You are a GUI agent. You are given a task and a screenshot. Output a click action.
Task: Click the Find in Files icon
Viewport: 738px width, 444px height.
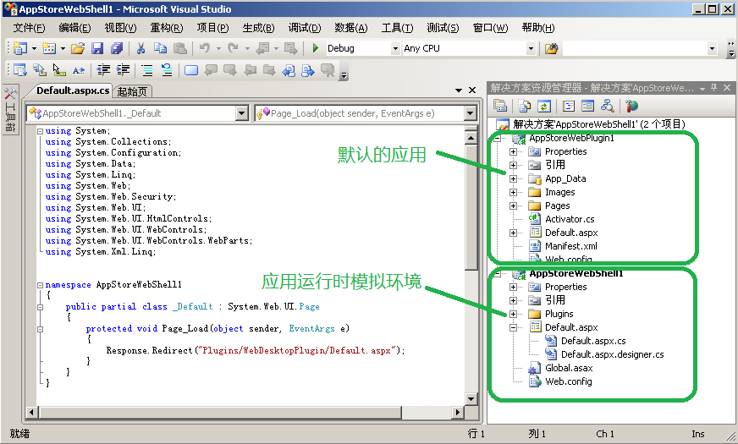point(551,48)
